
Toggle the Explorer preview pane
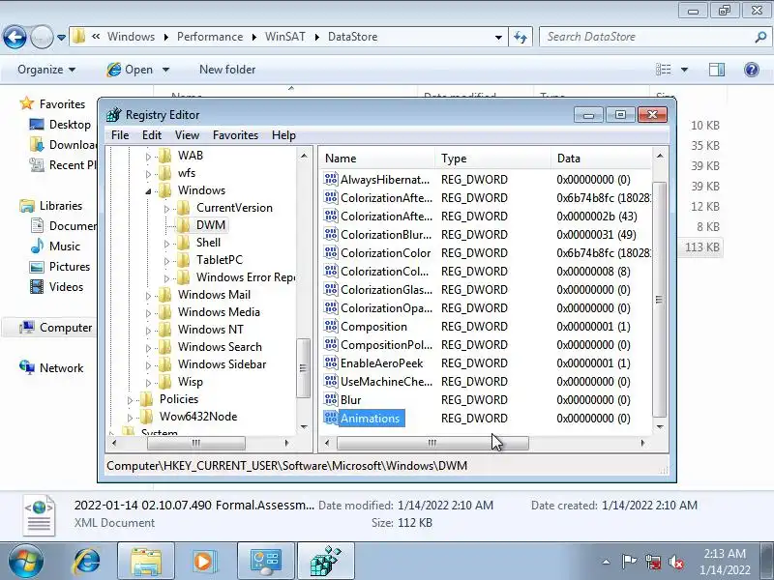(717, 70)
